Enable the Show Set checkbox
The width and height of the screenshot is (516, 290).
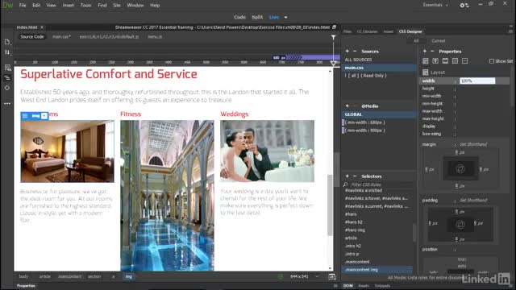(492, 61)
